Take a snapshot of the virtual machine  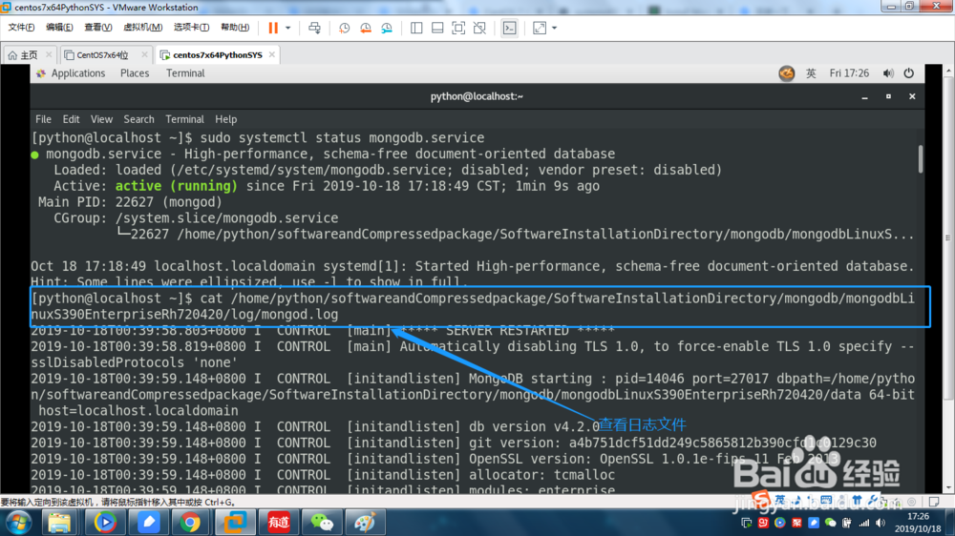344,28
